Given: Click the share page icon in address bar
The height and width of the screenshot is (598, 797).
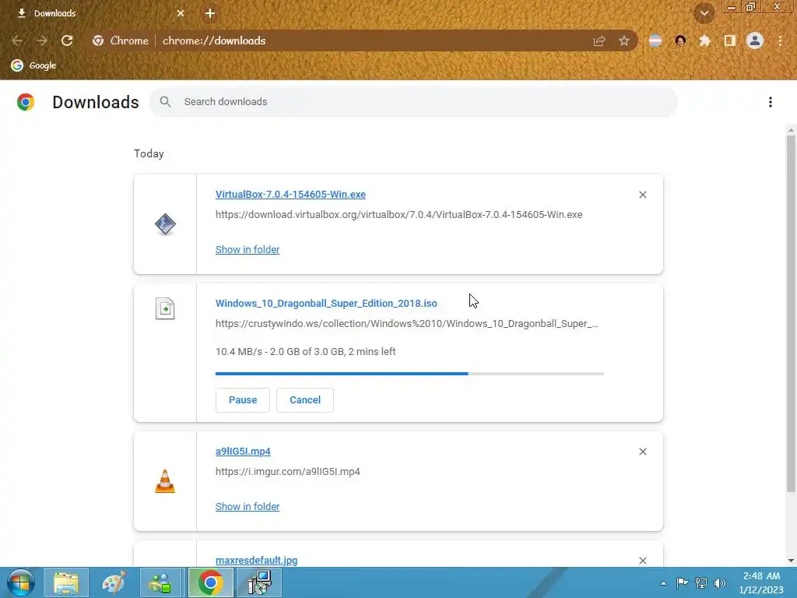Looking at the screenshot, I should 599,41.
